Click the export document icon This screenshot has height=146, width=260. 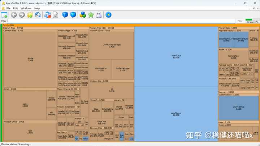[55, 15]
